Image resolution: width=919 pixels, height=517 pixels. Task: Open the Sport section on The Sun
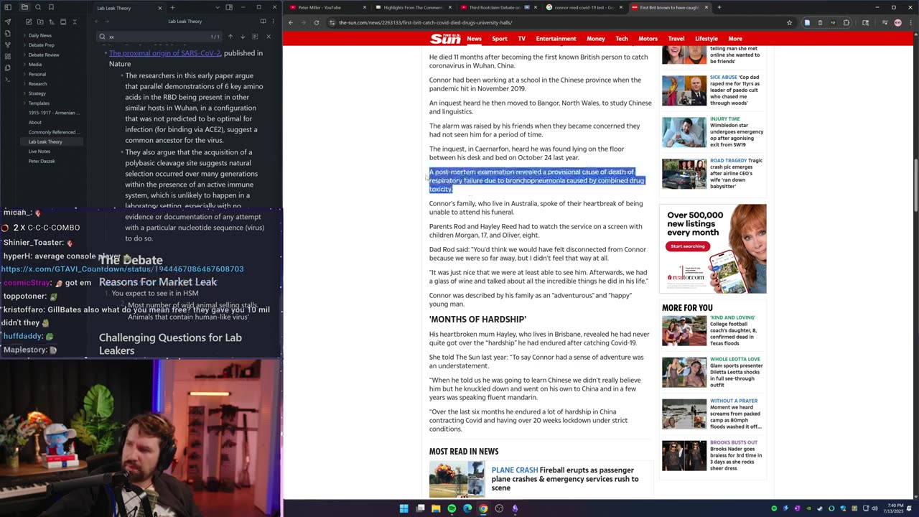[x=500, y=39]
